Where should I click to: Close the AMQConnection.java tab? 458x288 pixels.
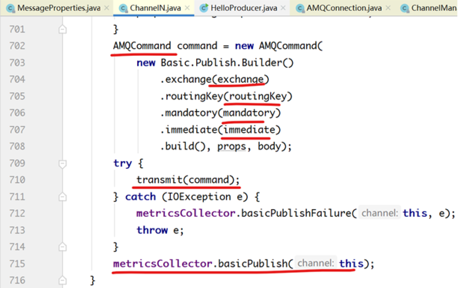(388, 8)
